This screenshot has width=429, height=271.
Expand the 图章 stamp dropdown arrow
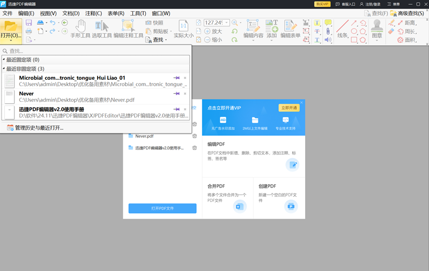click(x=377, y=40)
